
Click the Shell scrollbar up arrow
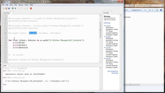click(x=100, y=68)
